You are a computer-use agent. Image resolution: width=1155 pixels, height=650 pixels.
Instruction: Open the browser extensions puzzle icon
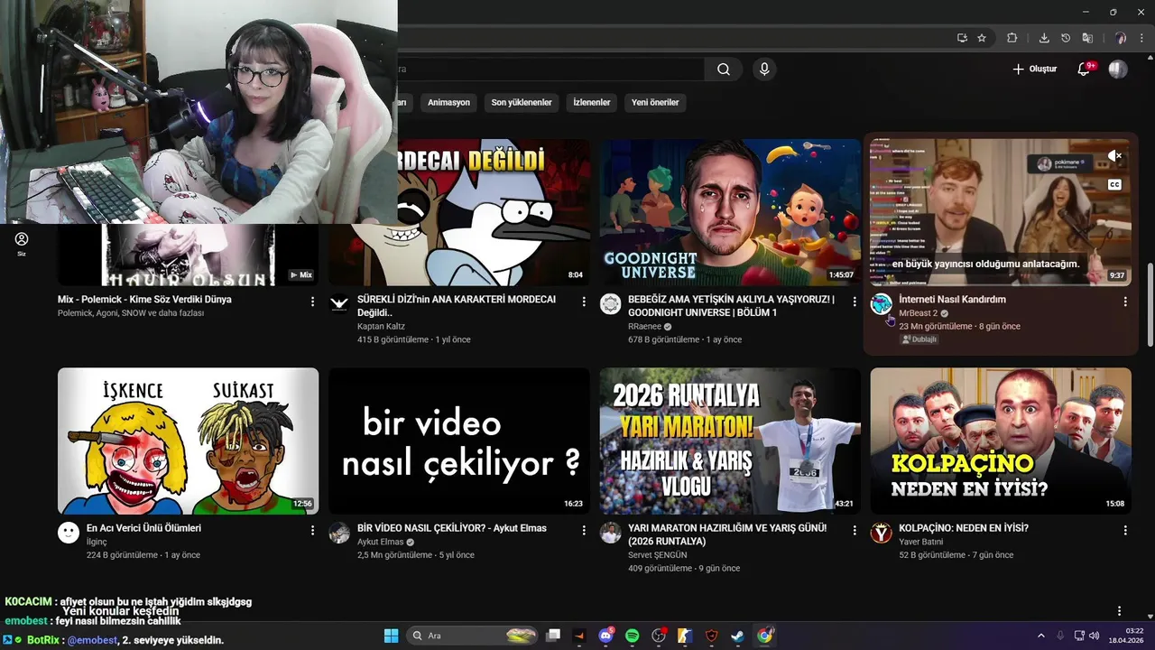[x=1012, y=38]
